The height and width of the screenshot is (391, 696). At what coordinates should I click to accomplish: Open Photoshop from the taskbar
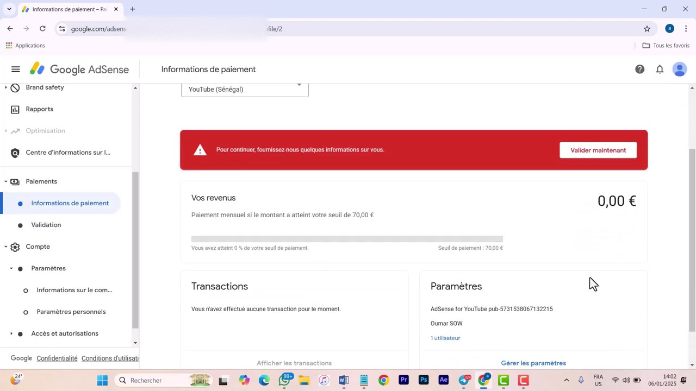click(424, 380)
